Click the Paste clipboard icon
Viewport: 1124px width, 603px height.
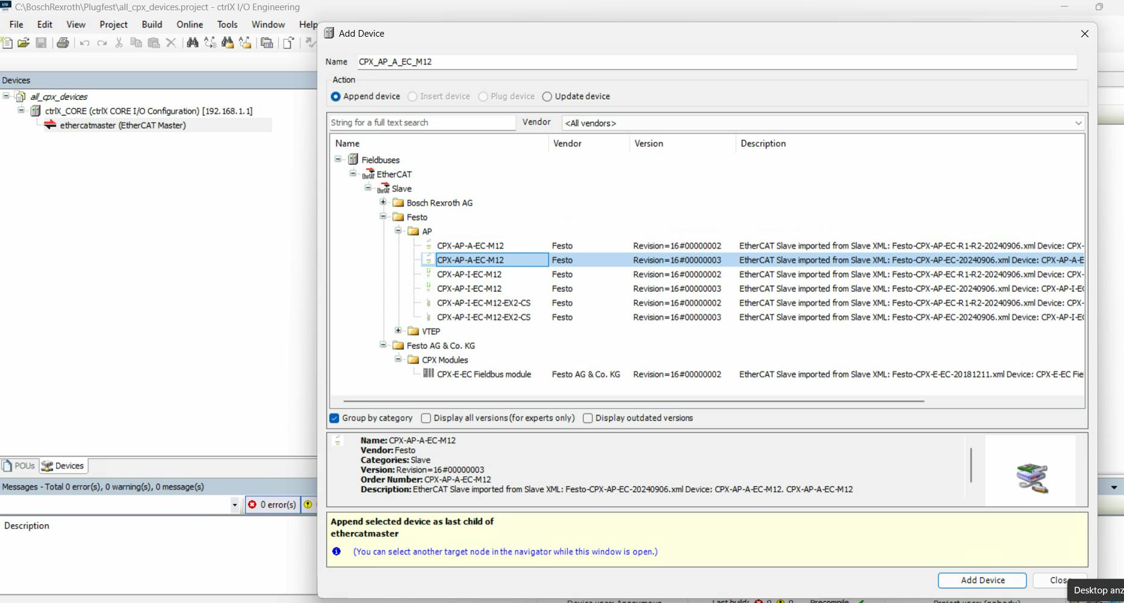click(154, 43)
